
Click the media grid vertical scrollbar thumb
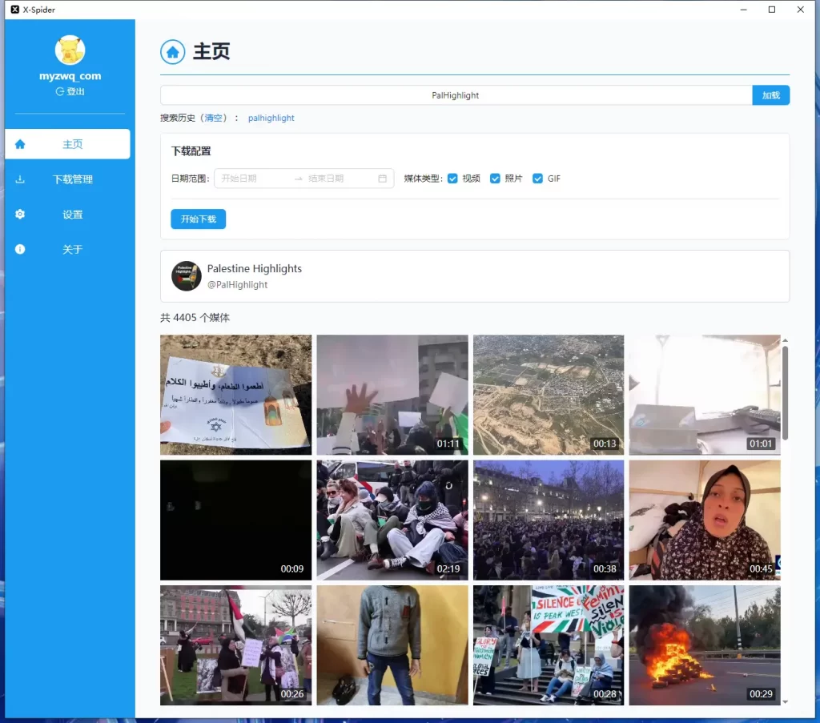click(785, 392)
